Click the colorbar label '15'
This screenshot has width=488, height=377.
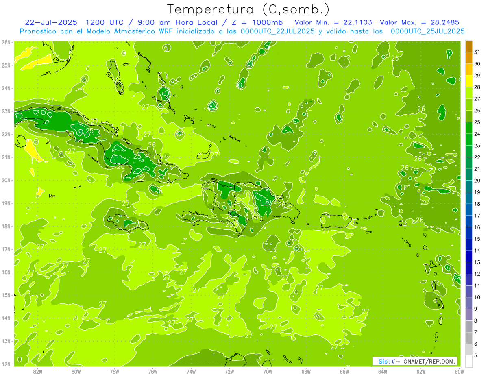coord(477,239)
